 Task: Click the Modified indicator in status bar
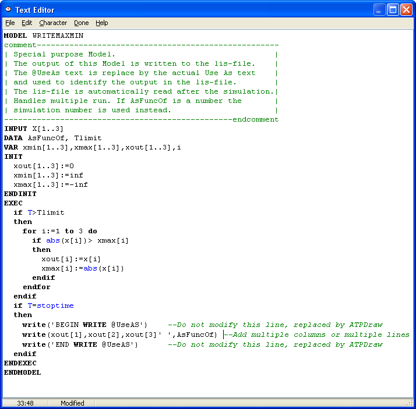[x=72, y=403]
